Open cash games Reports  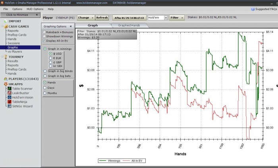click(13, 31)
